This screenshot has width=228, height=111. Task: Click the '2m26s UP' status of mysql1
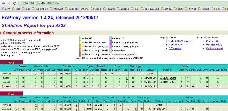(x=150, y=78)
